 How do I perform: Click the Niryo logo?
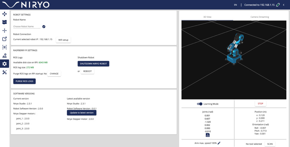tap(26, 5)
